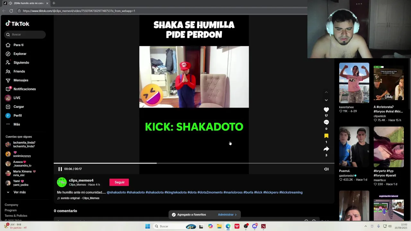The image size is (411, 231).
Task: Open the @shakadoto mention link
Action: [x=116, y=193]
